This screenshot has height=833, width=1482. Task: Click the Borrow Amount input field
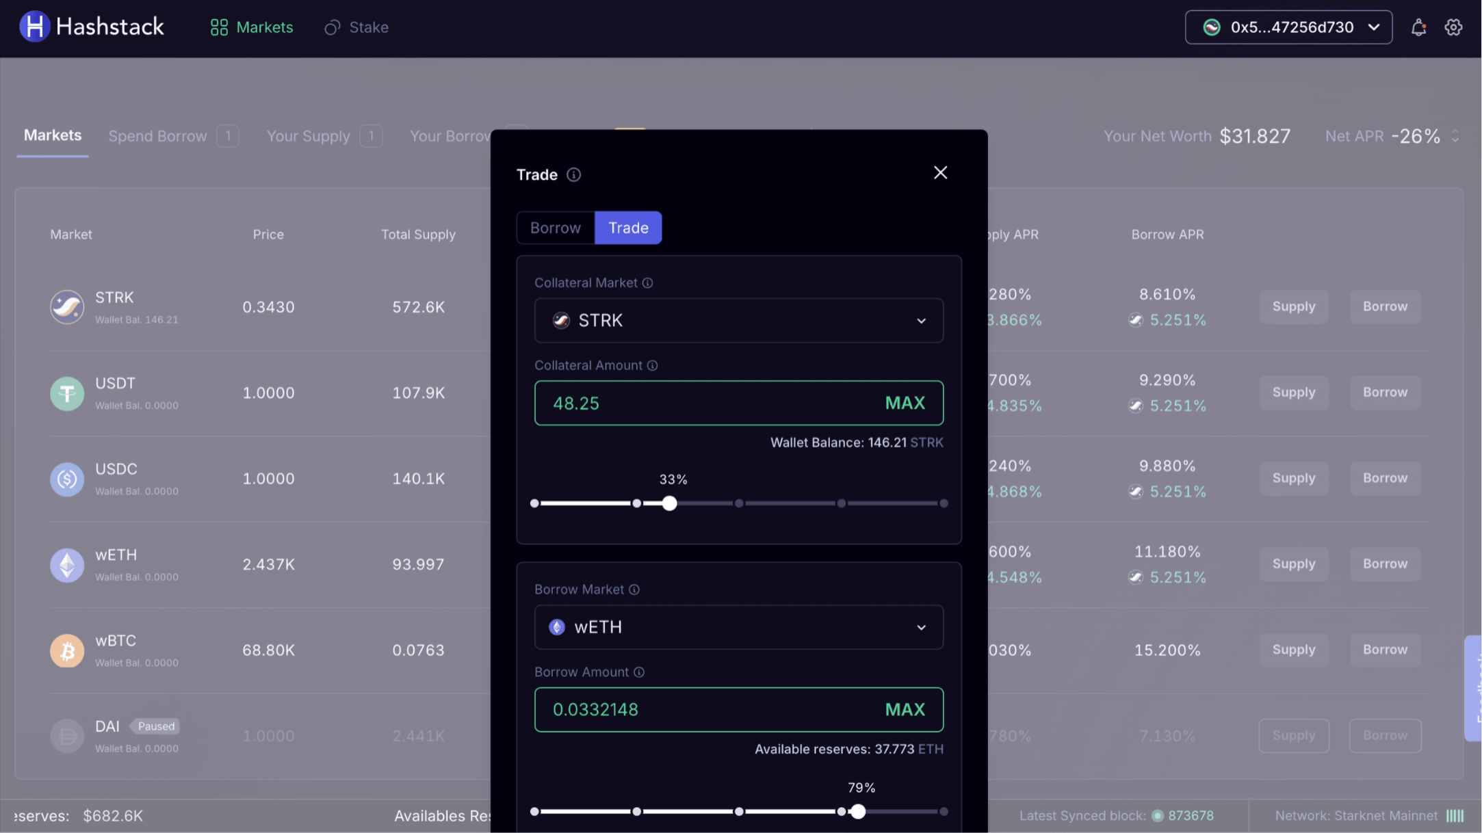705,710
